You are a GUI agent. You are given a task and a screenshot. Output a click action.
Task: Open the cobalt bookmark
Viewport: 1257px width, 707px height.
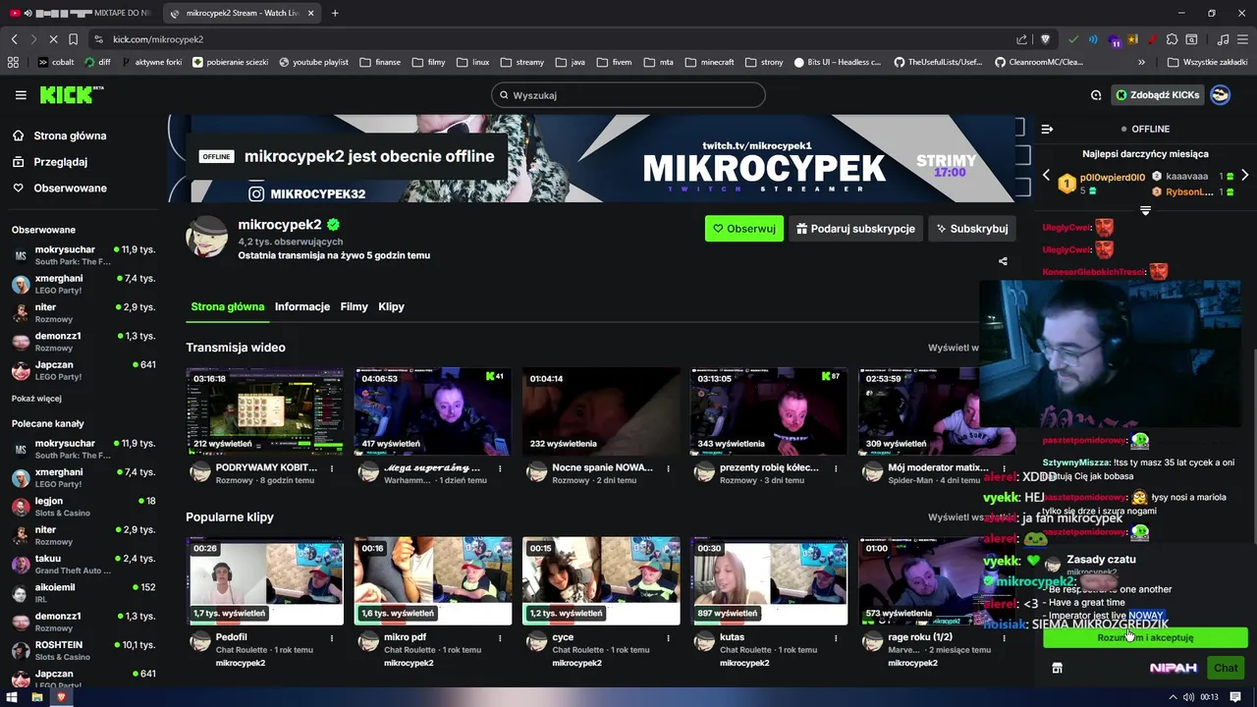(x=56, y=62)
